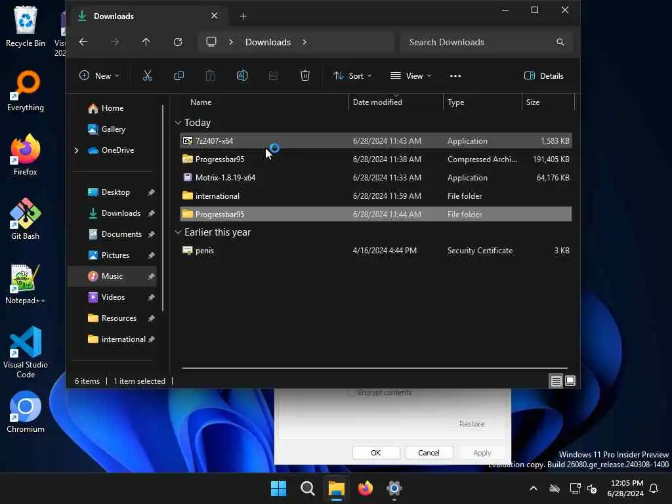Image resolution: width=672 pixels, height=504 pixels.
Task: Click the This PC monitor icon in address bar
Action: pos(211,42)
